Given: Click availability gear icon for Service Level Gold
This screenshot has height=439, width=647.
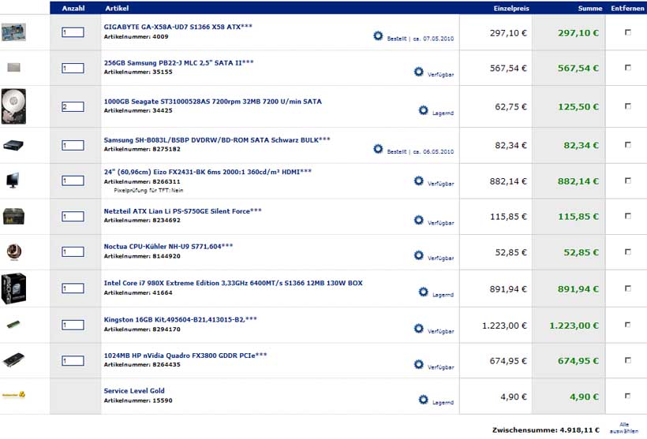Looking at the screenshot, I should (424, 400).
